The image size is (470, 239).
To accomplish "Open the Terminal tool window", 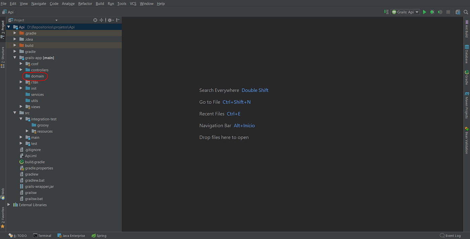I will (x=42, y=236).
